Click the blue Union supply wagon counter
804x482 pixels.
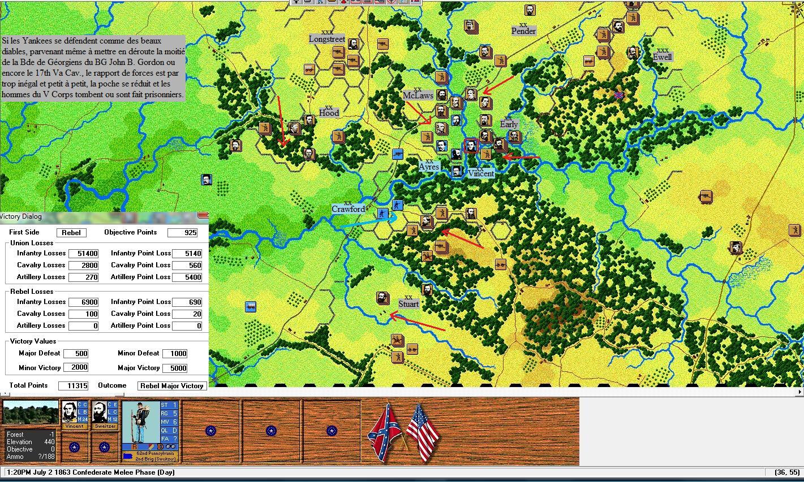point(251,307)
